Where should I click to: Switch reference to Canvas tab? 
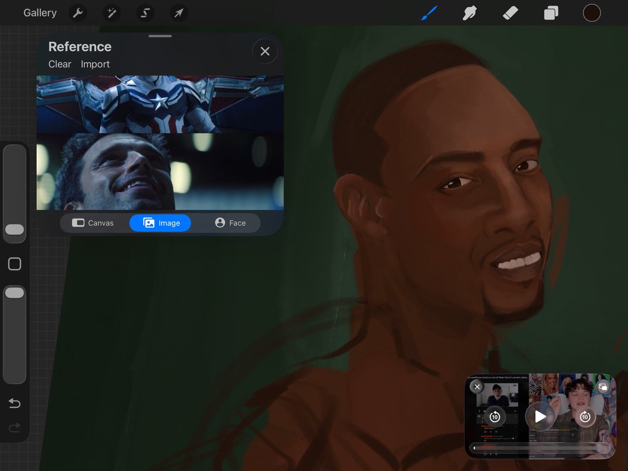tap(93, 223)
